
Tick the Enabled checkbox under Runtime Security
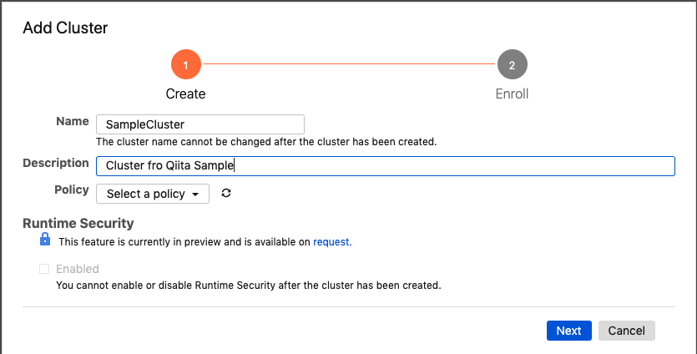point(44,269)
